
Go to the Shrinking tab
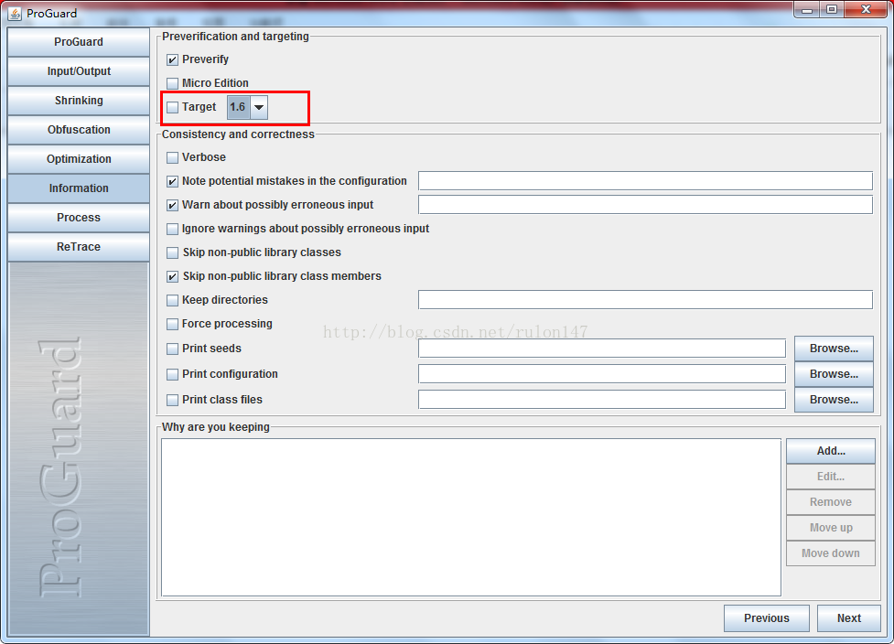point(79,101)
